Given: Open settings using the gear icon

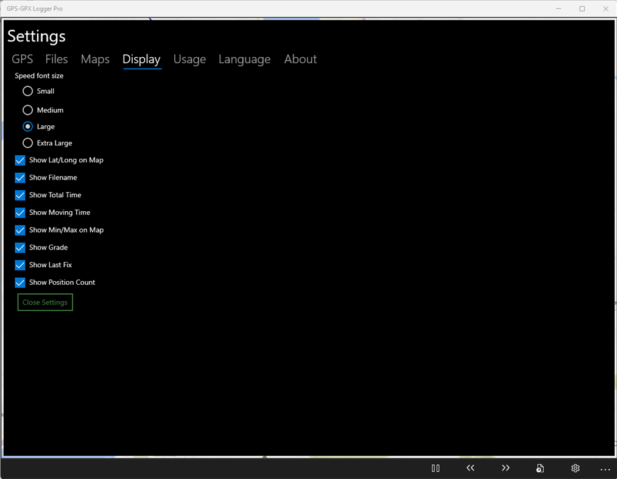Looking at the screenshot, I should click(x=575, y=468).
